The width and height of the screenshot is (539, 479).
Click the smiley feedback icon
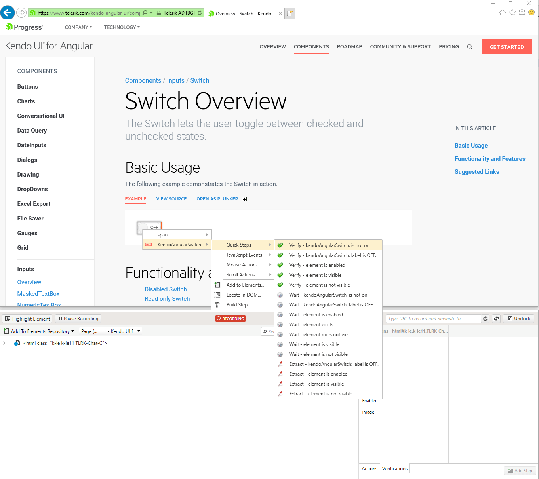click(x=531, y=12)
